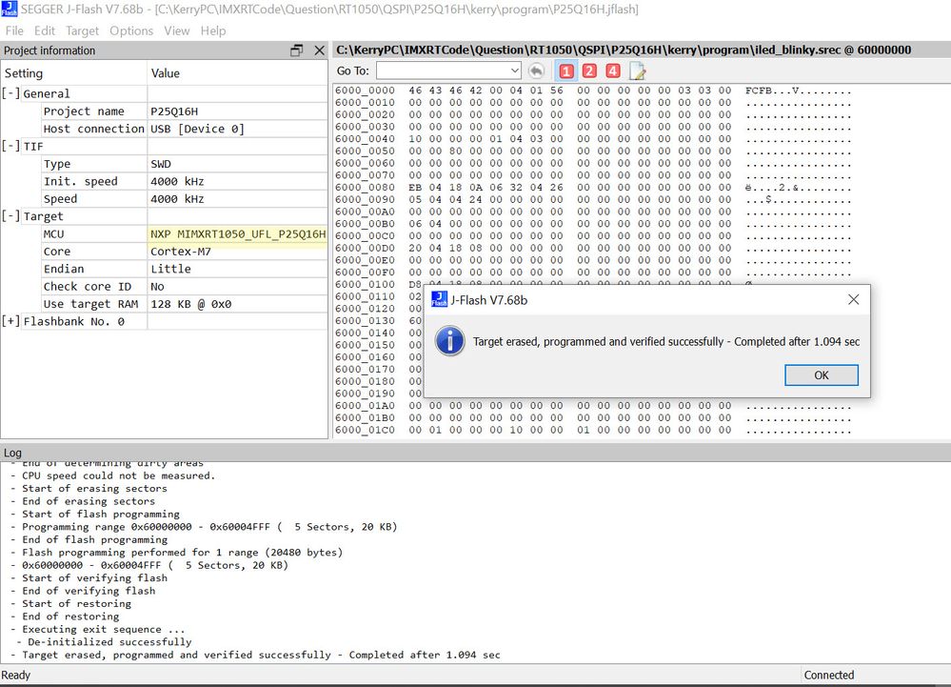
Task: Open the Help menu
Action: pos(213,30)
